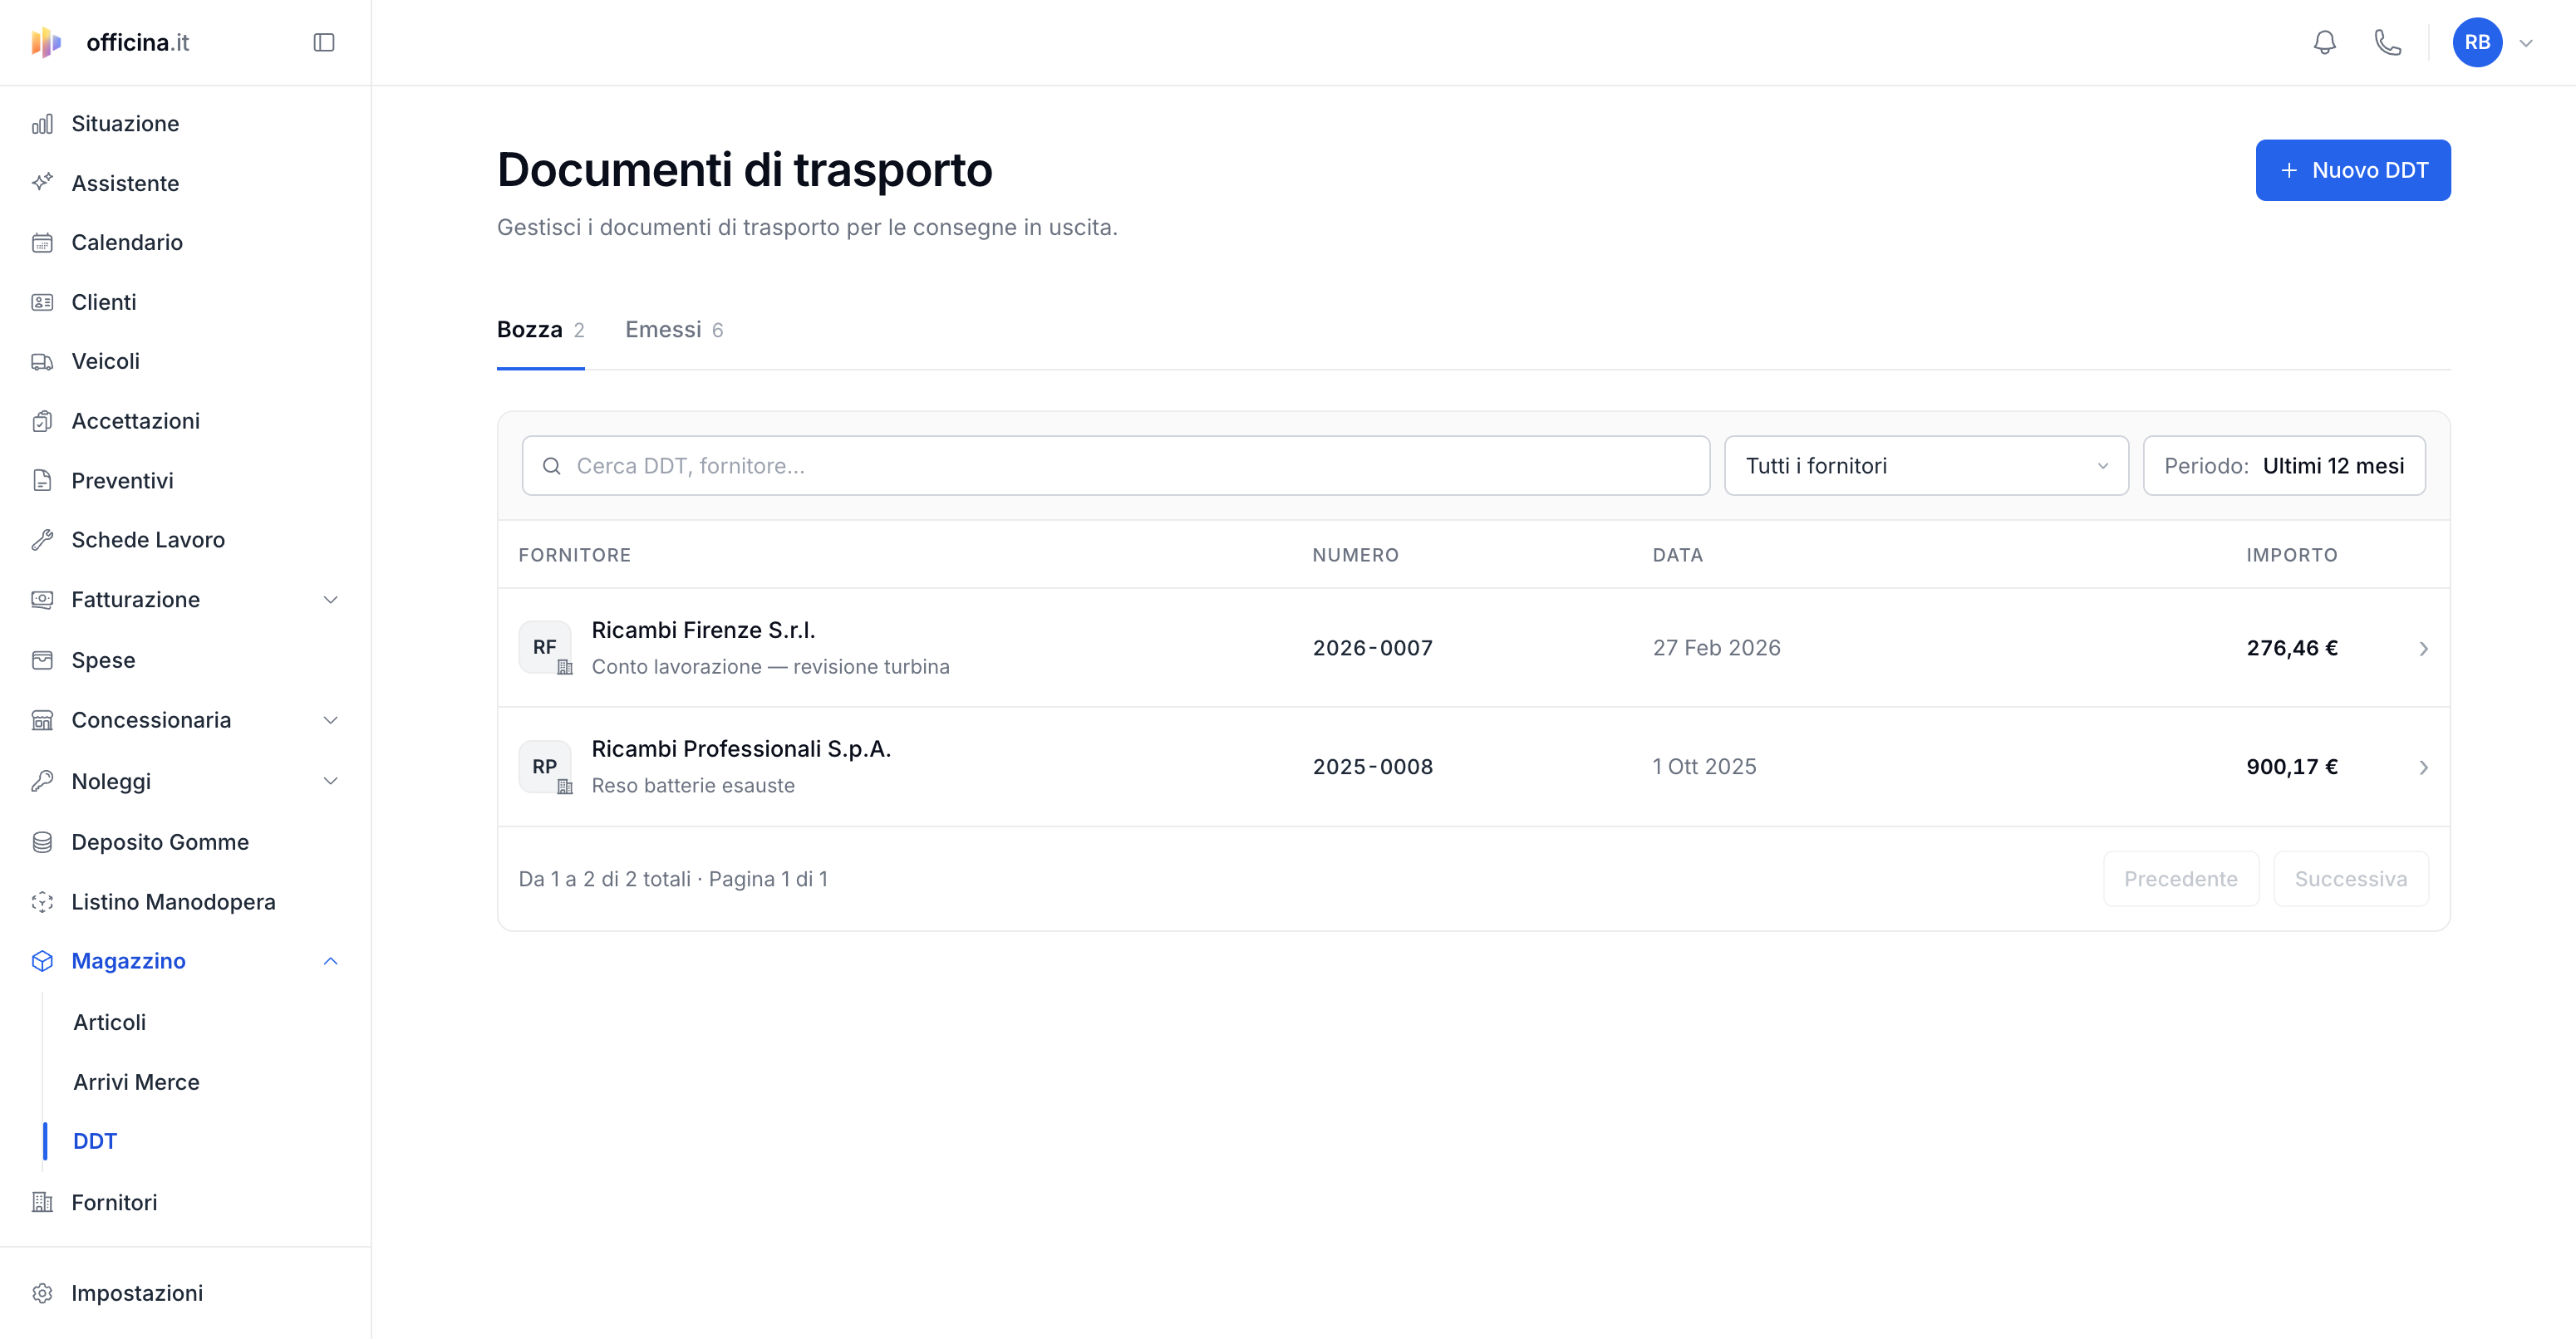Image resolution: width=2576 pixels, height=1339 pixels.
Task: Click the RP supplier avatar badge
Action: (x=545, y=767)
